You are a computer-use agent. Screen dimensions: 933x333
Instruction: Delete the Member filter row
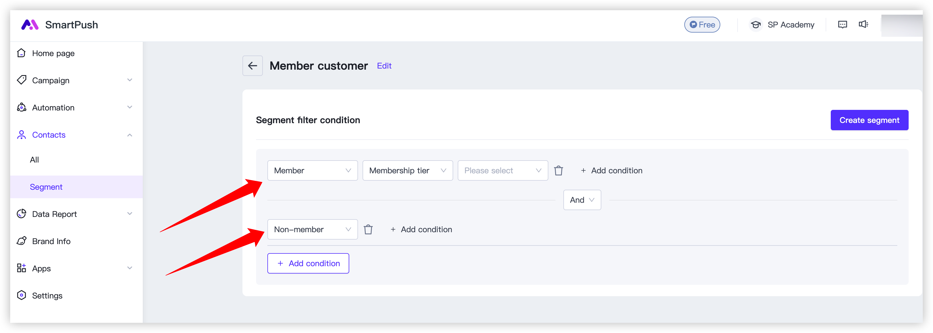coord(559,170)
